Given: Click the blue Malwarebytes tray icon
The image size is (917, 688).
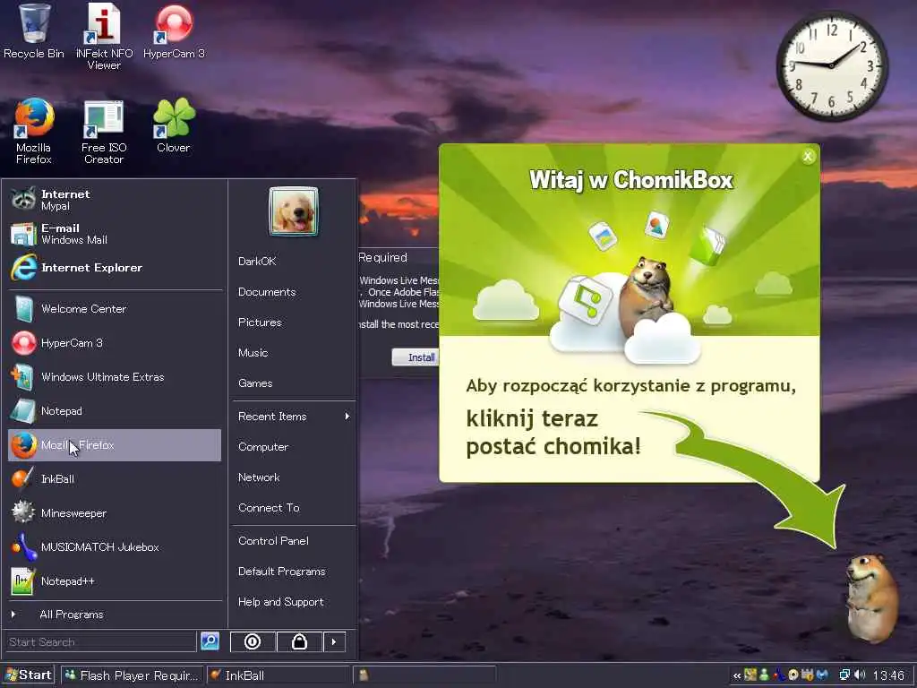Looking at the screenshot, I should coord(822,675).
